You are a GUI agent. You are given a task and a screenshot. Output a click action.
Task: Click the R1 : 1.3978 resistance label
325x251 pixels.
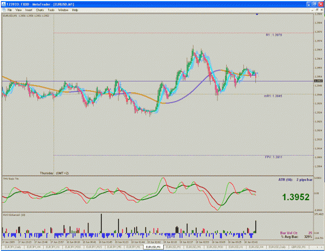pos(274,35)
